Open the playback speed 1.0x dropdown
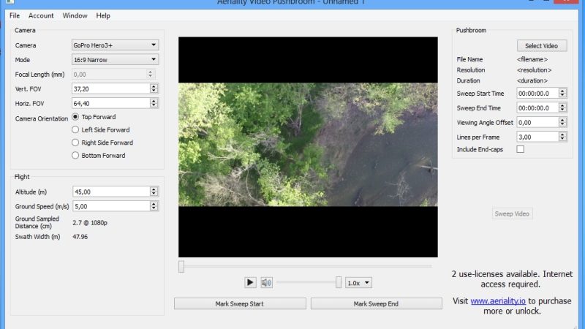The image size is (585, 329). [358, 283]
